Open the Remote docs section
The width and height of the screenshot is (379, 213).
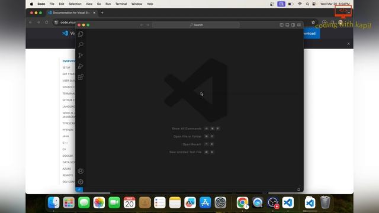tap(68, 175)
